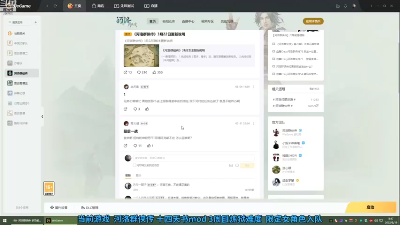
Task: Open comments on the post with 210 comments
Action: click(142, 72)
